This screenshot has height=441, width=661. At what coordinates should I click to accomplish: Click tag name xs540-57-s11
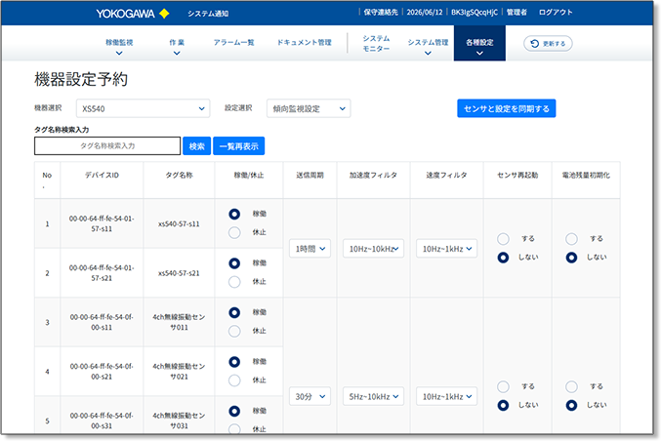[x=179, y=224]
